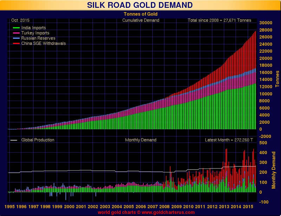Click the Silk Road Gold Demand title

pyautogui.click(x=140, y=5)
